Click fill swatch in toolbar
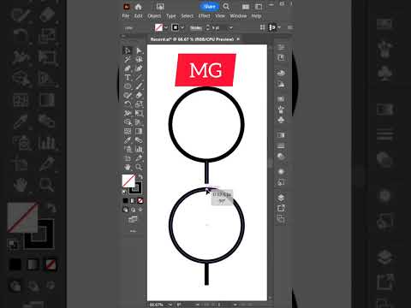Screen dimensions: 411x308 tap(128, 181)
